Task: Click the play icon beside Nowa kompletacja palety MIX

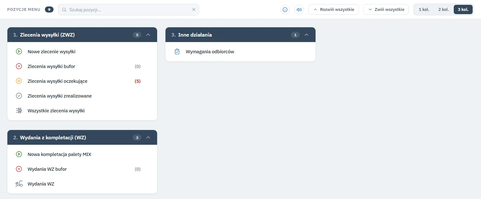Action: 19,154
